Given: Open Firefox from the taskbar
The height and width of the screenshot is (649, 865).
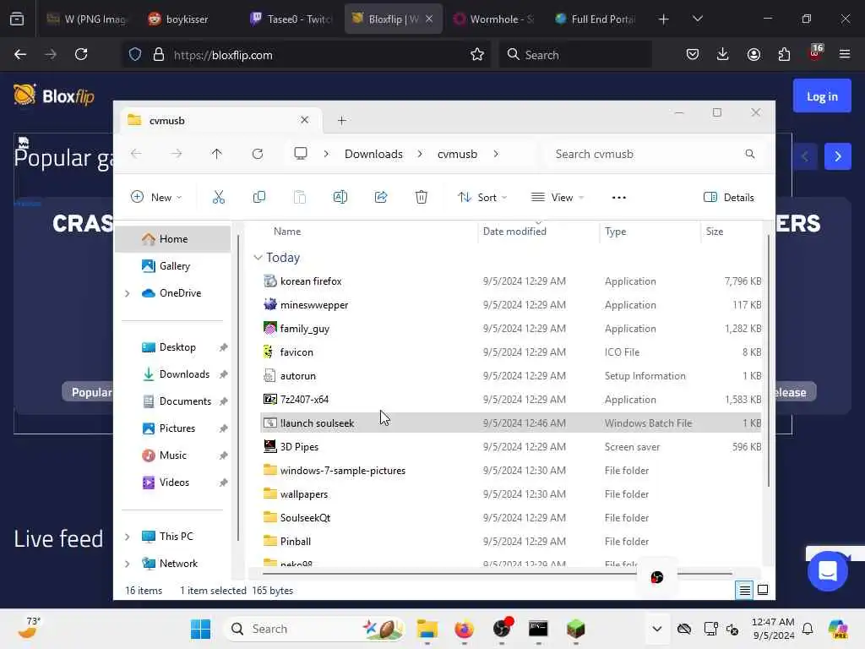Looking at the screenshot, I should 464,629.
